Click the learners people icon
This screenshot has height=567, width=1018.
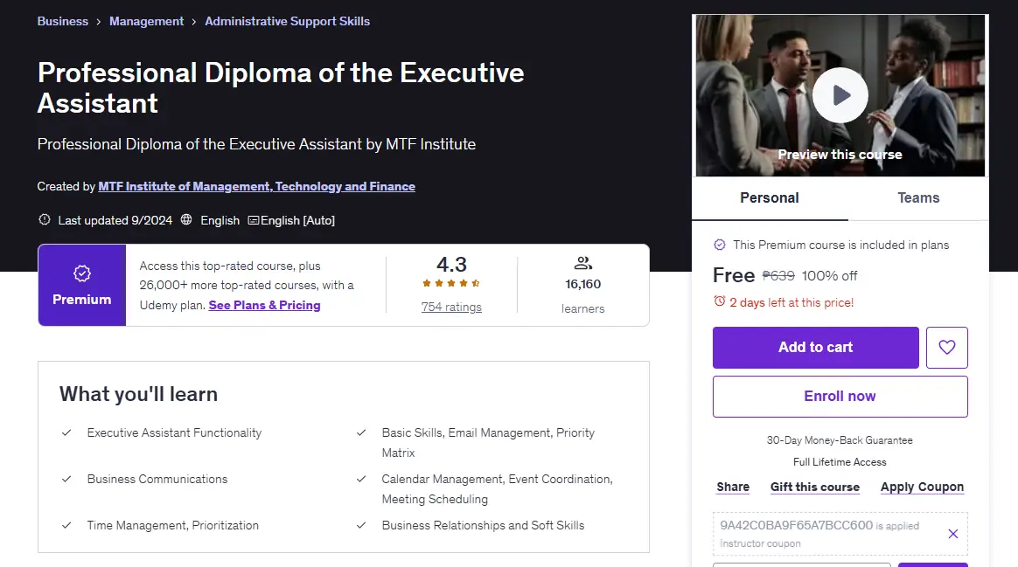tap(583, 263)
